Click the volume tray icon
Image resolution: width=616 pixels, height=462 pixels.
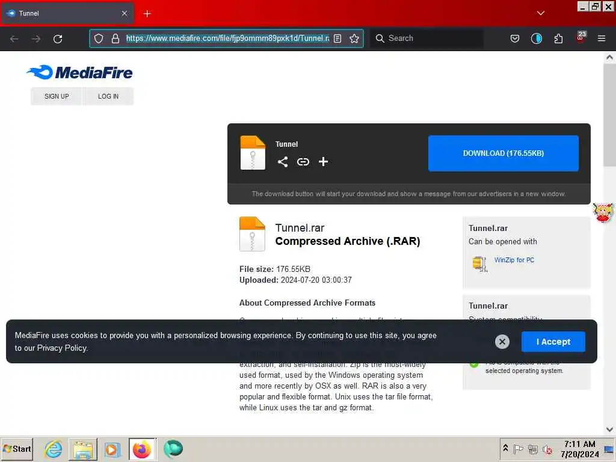547,449
